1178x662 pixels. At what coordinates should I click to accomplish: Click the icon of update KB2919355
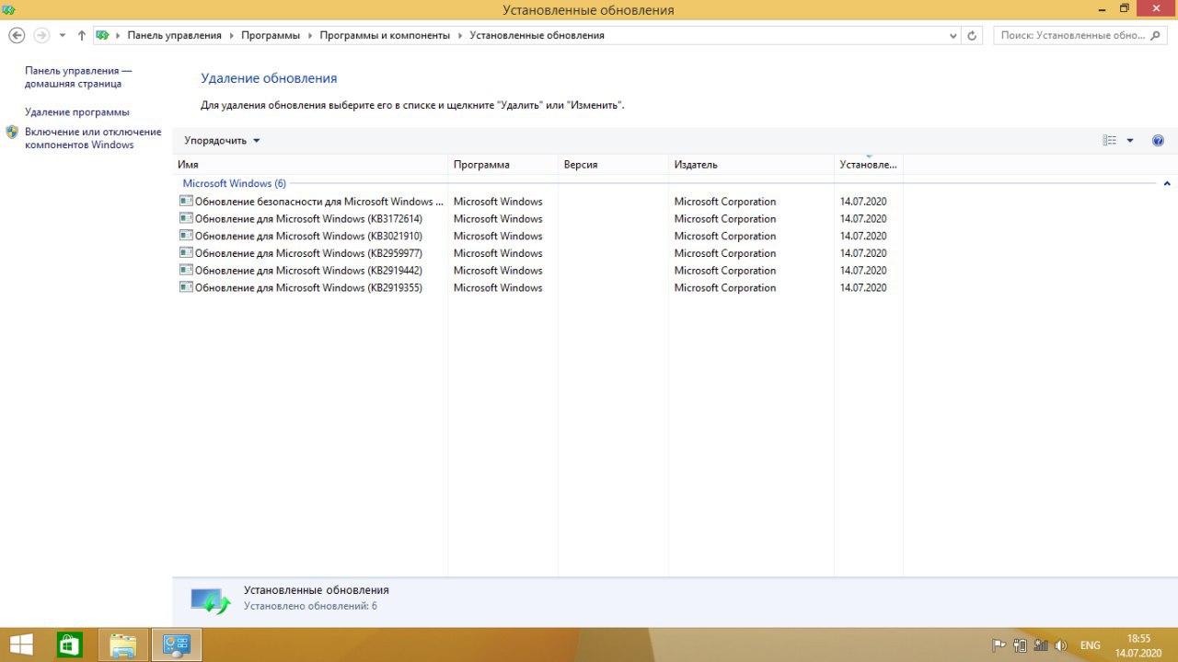pyautogui.click(x=186, y=287)
